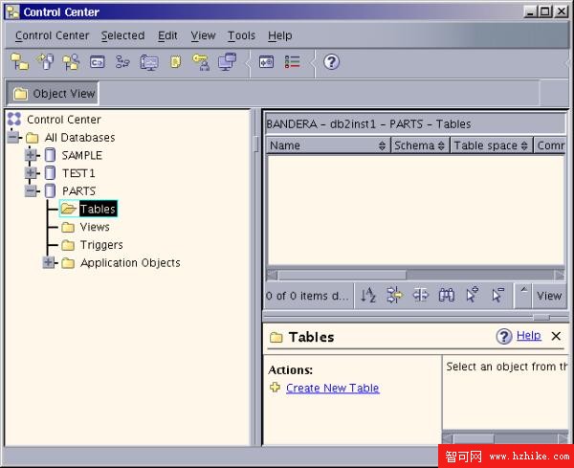Click the PARTS database cylinder icon
This screenshot has height=468, width=574.
coord(50,190)
